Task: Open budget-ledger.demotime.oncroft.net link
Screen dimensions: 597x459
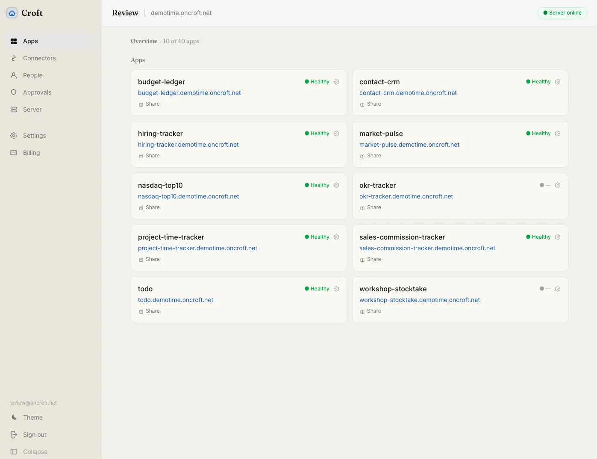Action: (x=189, y=93)
